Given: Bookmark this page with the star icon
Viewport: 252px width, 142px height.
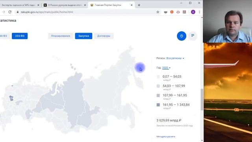Looking at the screenshot, I should click(158, 12).
